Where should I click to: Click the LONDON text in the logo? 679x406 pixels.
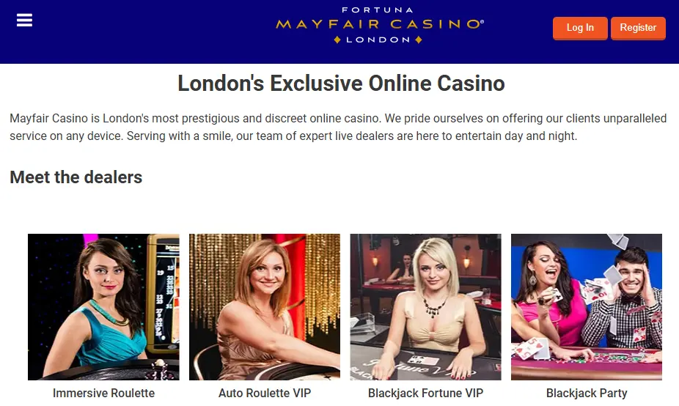pos(378,40)
